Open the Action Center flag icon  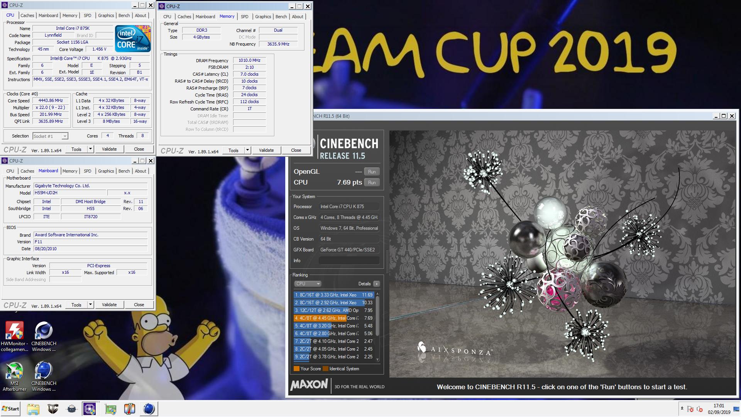690,409
